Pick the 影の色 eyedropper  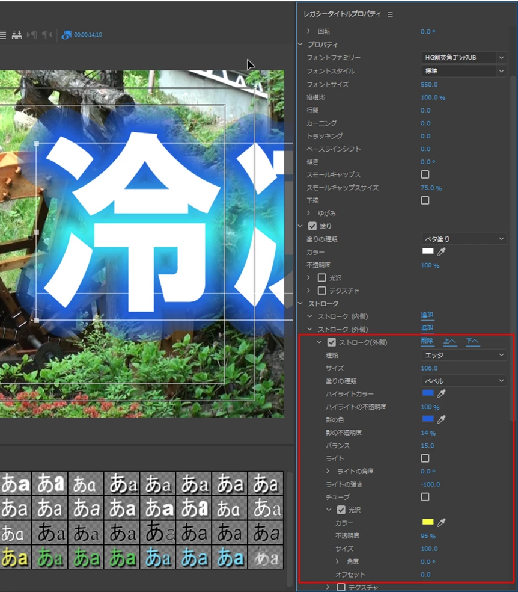[441, 419]
